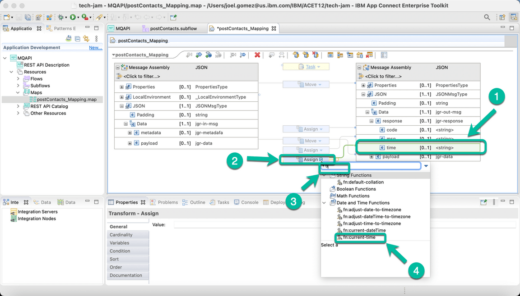Click the New... link in Application Development
The width and height of the screenshot is (520, 296).
point(95,47)
